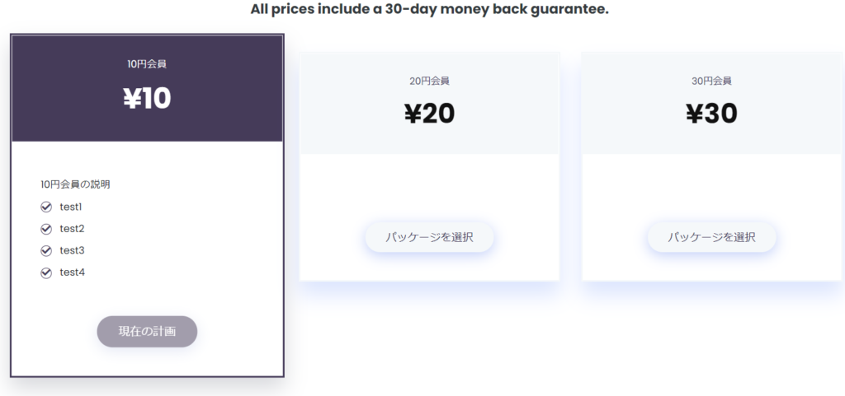Select package under the ¥30 plan
The width and height of the screenshot is (845, 396).
(x=712, y=237)
